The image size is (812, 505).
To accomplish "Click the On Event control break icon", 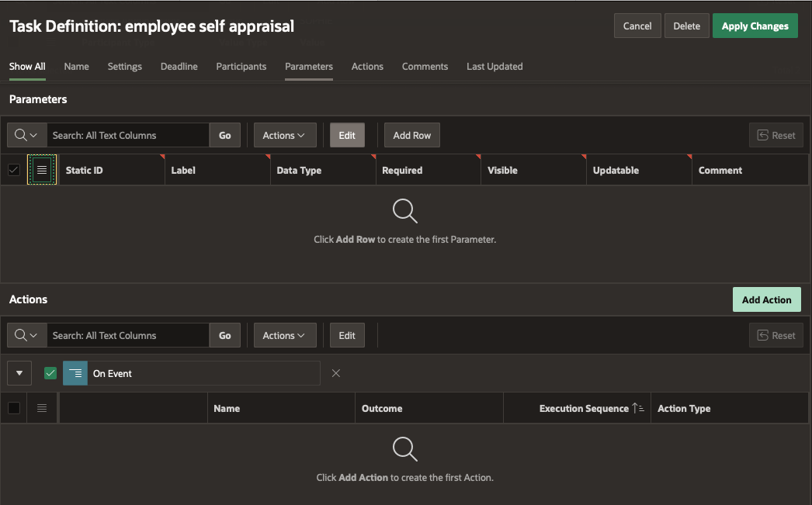I will (x=75, y=373).
